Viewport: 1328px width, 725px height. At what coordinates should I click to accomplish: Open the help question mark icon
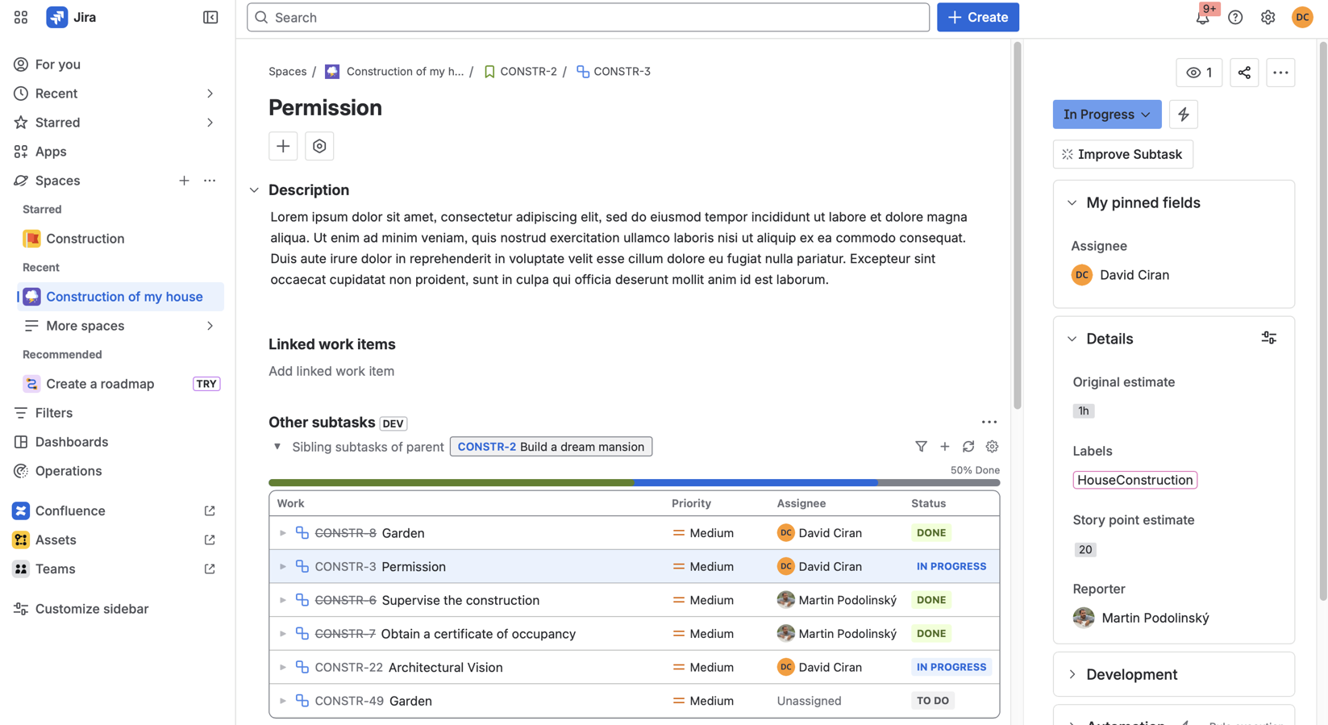1235,17
